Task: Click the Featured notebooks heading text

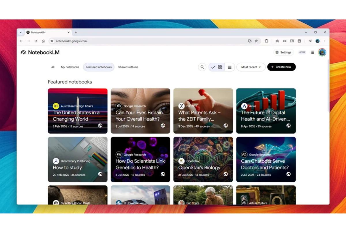Action: click(70, 82)
